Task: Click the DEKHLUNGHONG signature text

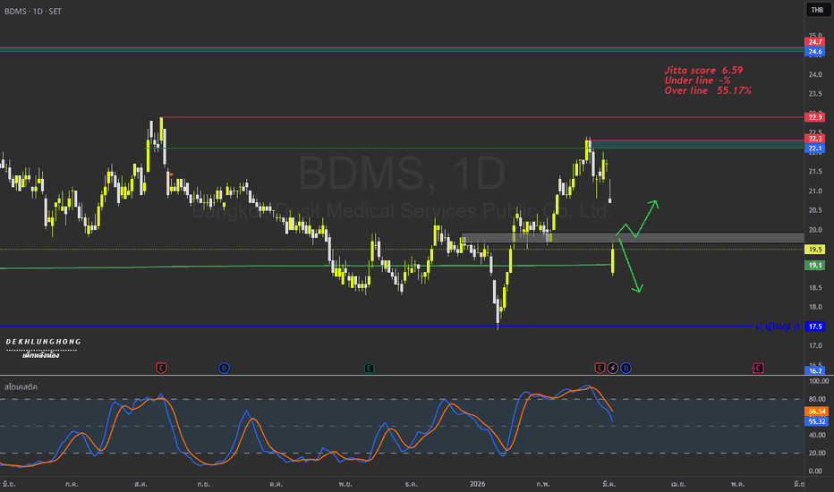Action: pyautogui.click(x=43, y=342)
